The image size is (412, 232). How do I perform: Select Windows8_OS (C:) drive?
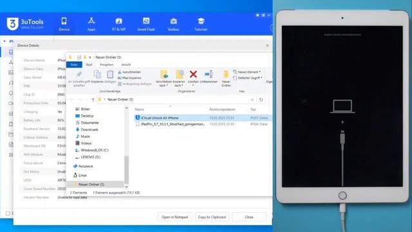[91, 150]
